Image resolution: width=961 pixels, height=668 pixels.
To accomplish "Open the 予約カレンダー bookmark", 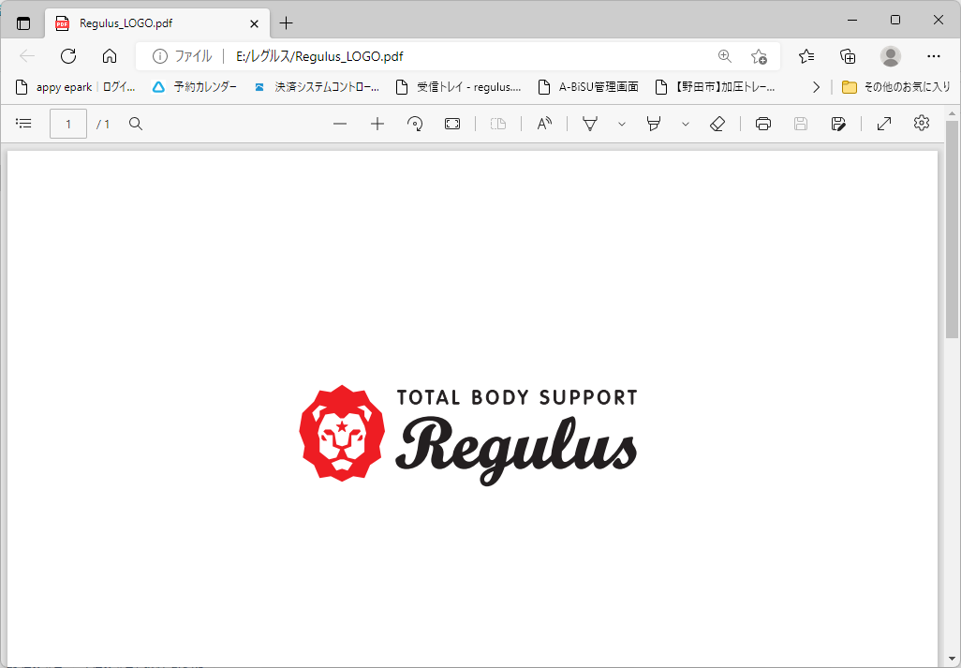I will [x=195, y=87].
